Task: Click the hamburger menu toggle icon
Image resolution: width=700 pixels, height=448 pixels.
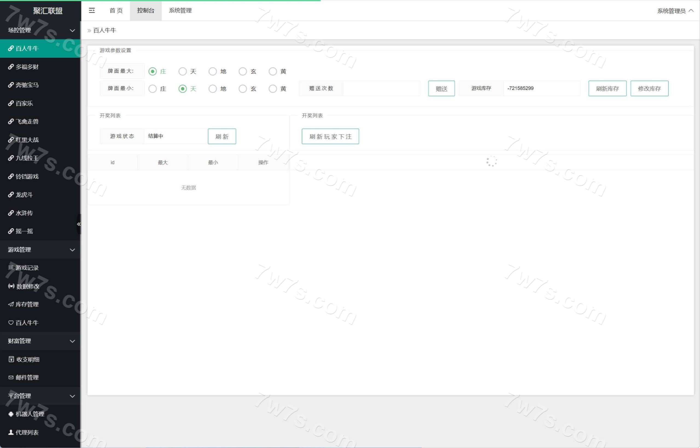Action: pyautogui.click(x=92, y=10)
